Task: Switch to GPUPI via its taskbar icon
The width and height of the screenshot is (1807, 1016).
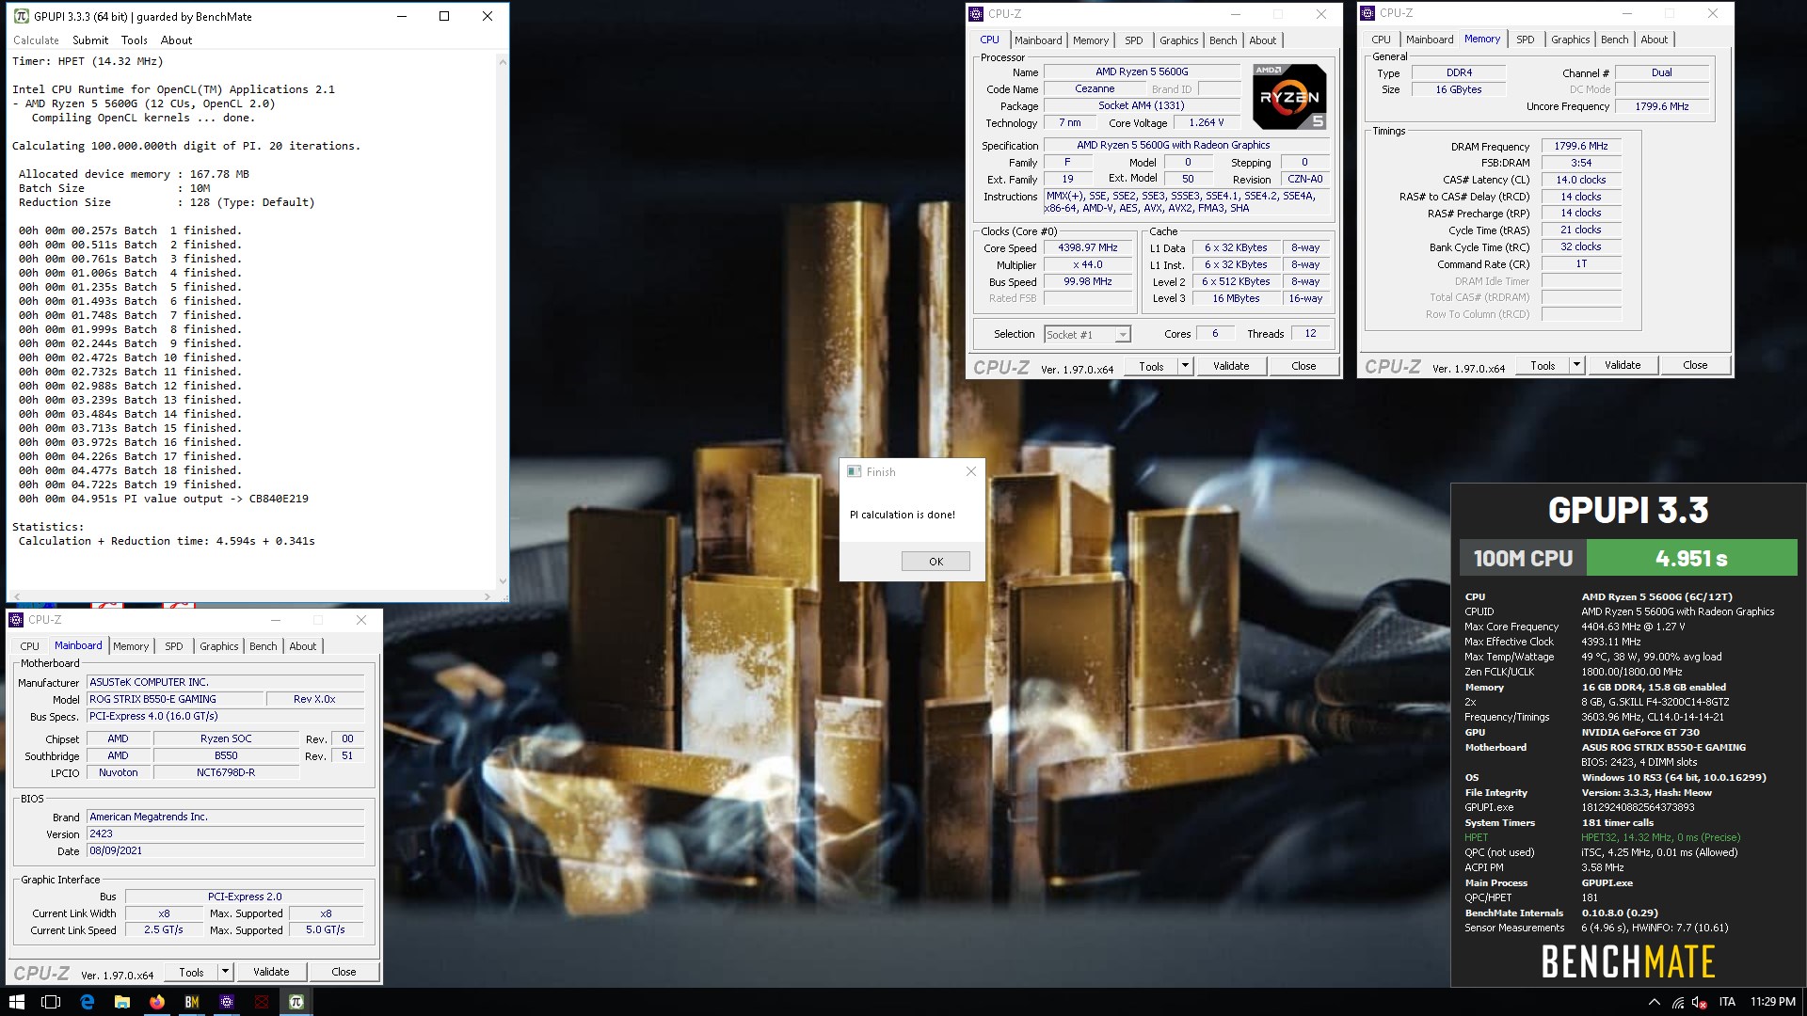Action: [296, 1002]
